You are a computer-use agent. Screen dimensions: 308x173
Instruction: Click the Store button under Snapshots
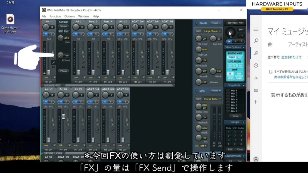pyautogui.click(x=235, y=116)
